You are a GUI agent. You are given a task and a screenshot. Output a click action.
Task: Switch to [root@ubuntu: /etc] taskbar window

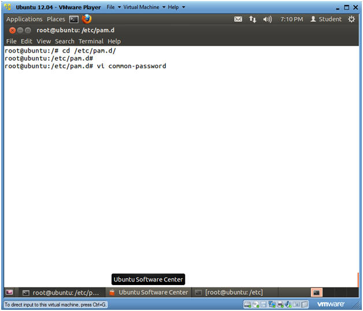[x=235, y=293]
